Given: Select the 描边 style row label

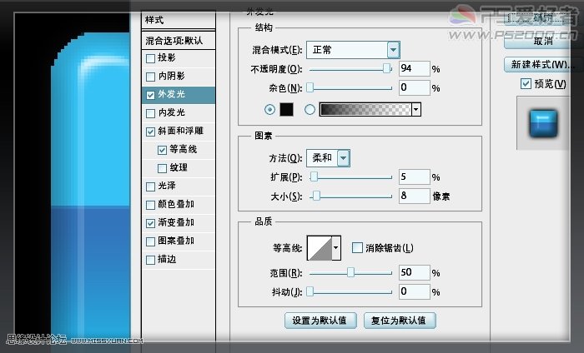Looking at the screenshot, I should (167, 260).
